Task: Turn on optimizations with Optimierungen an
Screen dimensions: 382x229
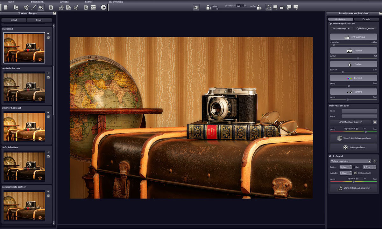Action: tap(341, 28)
